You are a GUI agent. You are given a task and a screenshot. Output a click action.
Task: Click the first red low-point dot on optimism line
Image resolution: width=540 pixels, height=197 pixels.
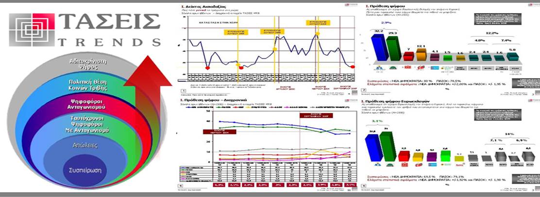pos(207,68)
